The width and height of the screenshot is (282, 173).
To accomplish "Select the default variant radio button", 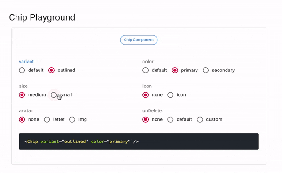I will (x=22, y=70).
